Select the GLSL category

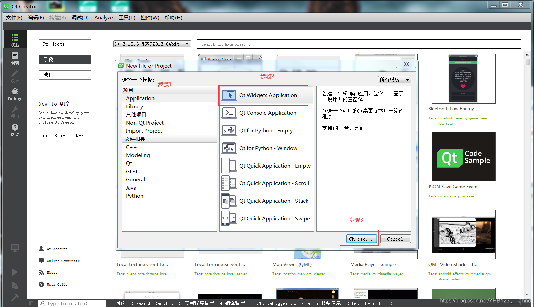click(x=169, y=171)
